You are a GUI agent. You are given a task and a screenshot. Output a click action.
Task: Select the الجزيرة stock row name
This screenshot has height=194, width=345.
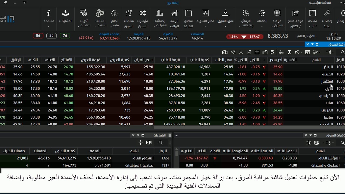[327, 74]
